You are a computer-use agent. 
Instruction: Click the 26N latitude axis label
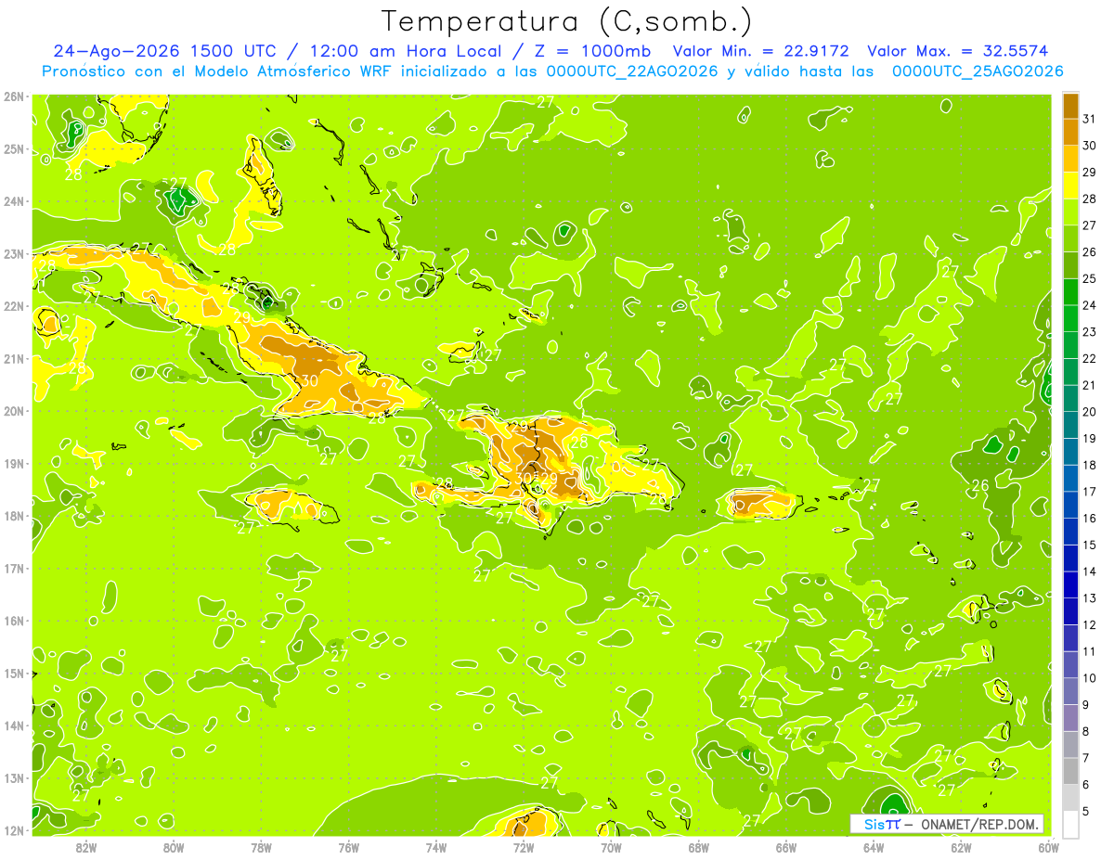tap(13, 96)
